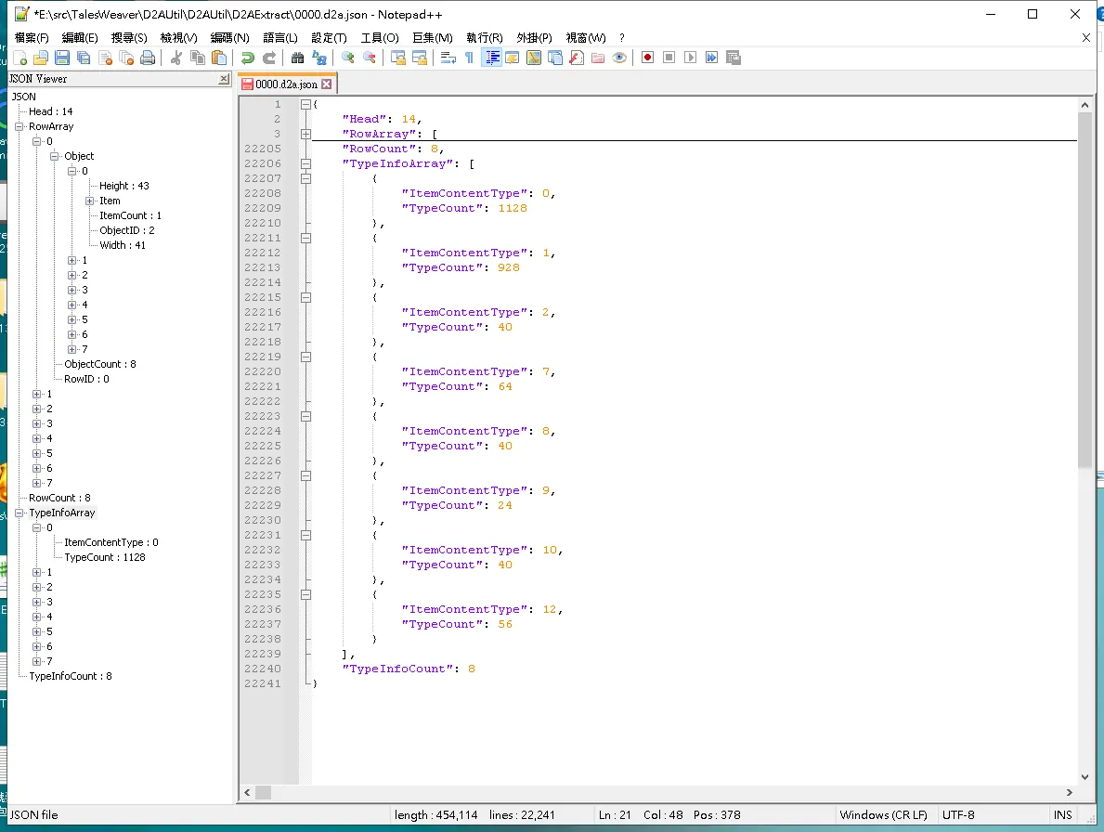The width and height of the screenshot is (1104, 832).
Task: Toggle word wrap in the toolbar
Action: point(448,58)
